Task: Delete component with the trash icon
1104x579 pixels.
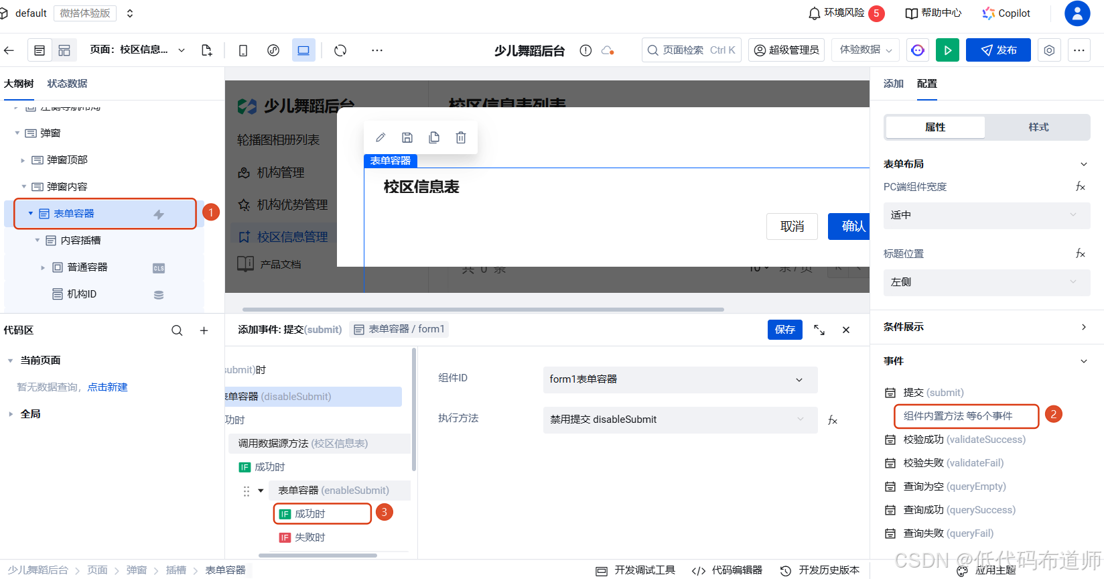Action: click(x=461, y=137)
